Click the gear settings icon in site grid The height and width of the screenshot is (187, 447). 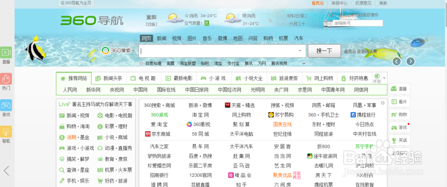click(x=383, y=103)
